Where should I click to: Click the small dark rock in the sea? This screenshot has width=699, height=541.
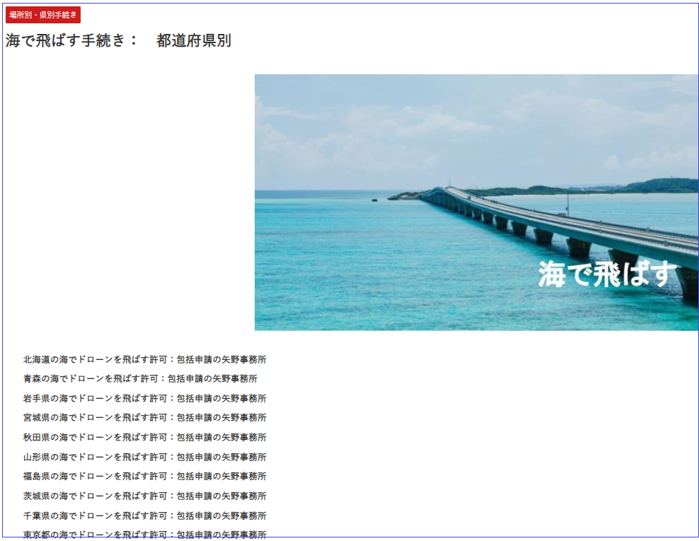coord(374,199)
